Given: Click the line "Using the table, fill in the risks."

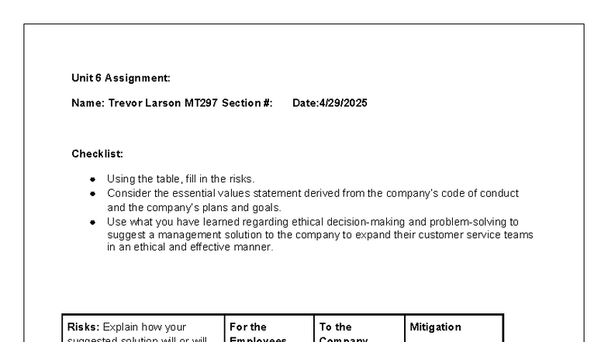Looking at the screenshot, I should click(x=180, y=179).
